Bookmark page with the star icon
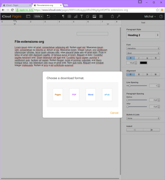The image size is (165, 180). point(157,10)
